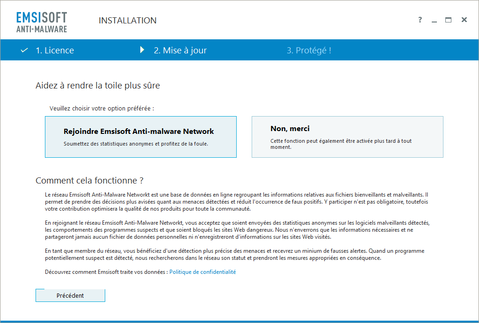Click the Emsisoft Anti-Malware logo

(42, 22)
